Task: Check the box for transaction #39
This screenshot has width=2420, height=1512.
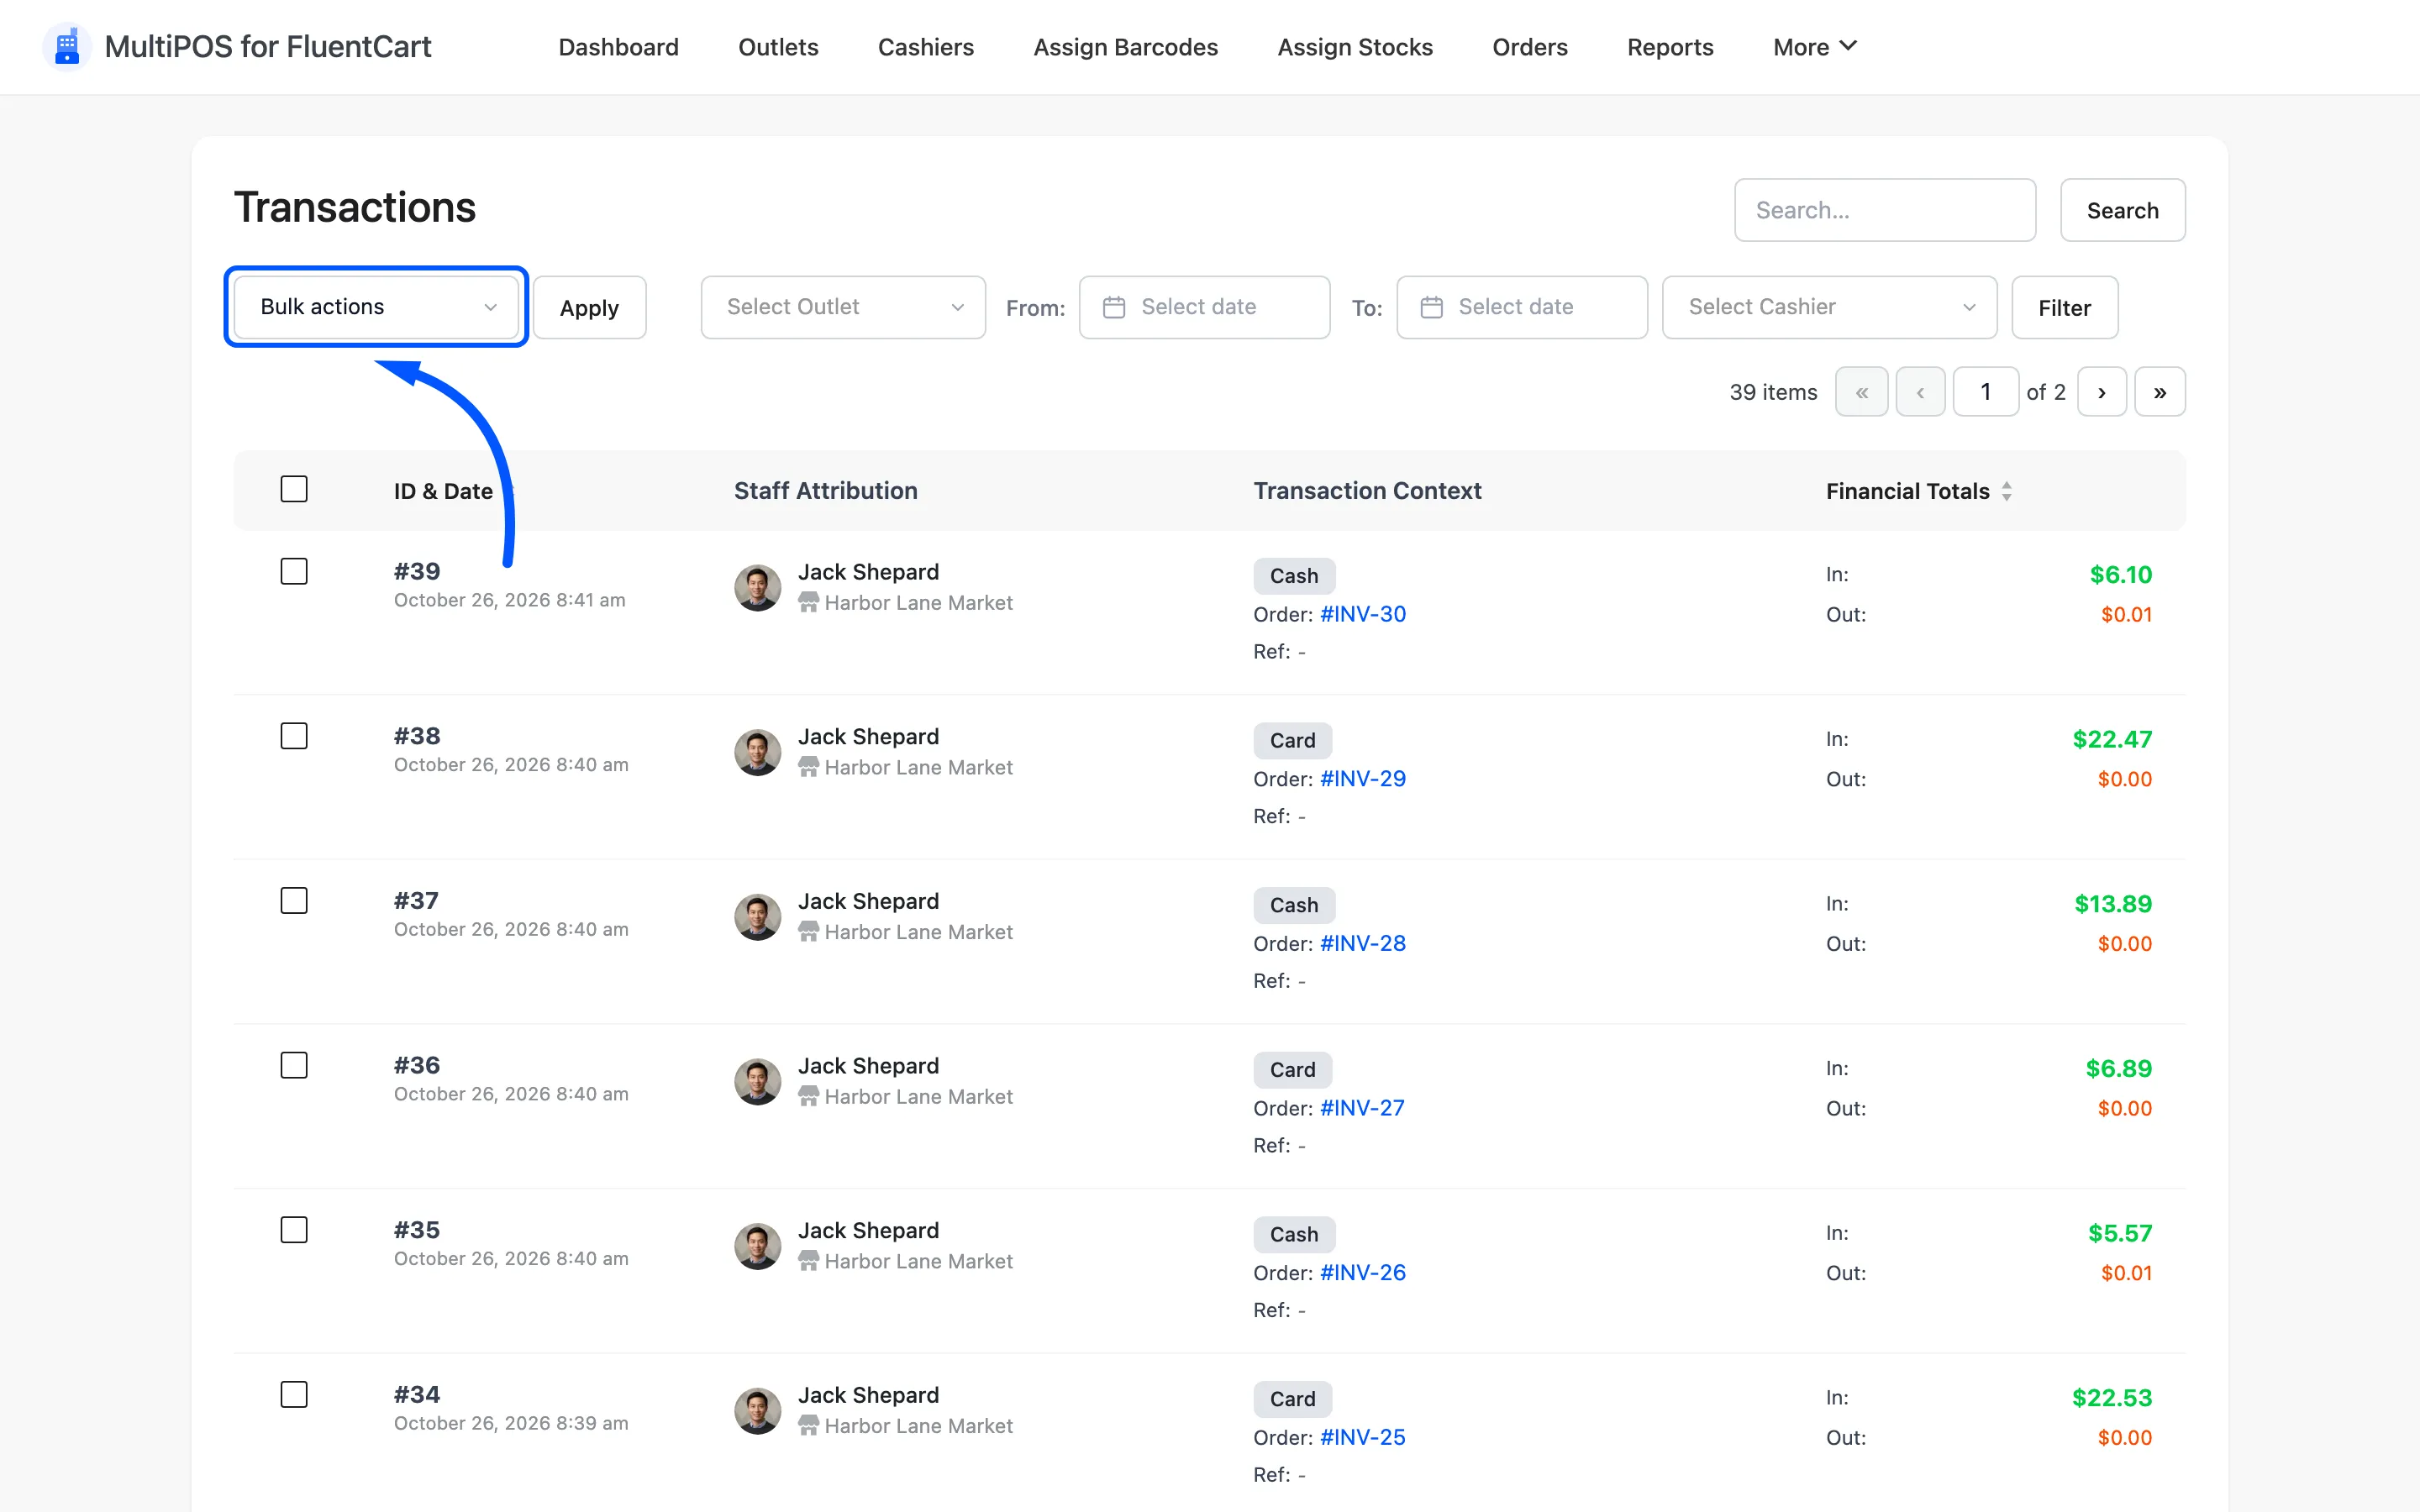Action: tap(294, 571)
